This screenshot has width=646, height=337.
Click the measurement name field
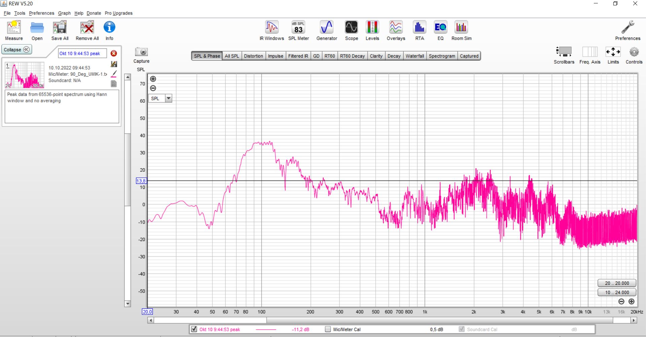point(82,54)
